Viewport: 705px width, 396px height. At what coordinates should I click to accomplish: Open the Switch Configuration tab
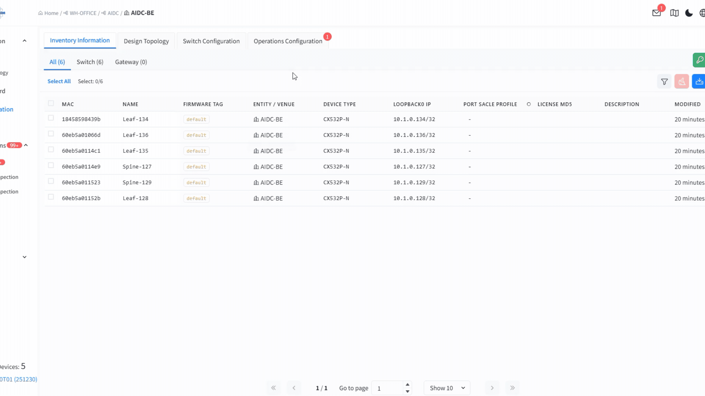point(211,41)
